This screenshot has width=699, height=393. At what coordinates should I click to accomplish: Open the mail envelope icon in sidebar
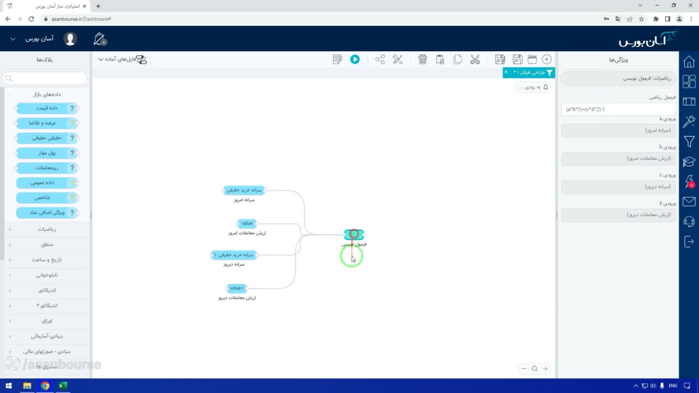coord(689,201)
